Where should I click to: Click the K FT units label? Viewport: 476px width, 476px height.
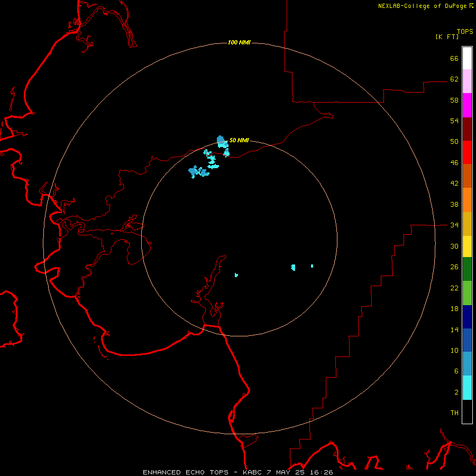coord(447,36)
